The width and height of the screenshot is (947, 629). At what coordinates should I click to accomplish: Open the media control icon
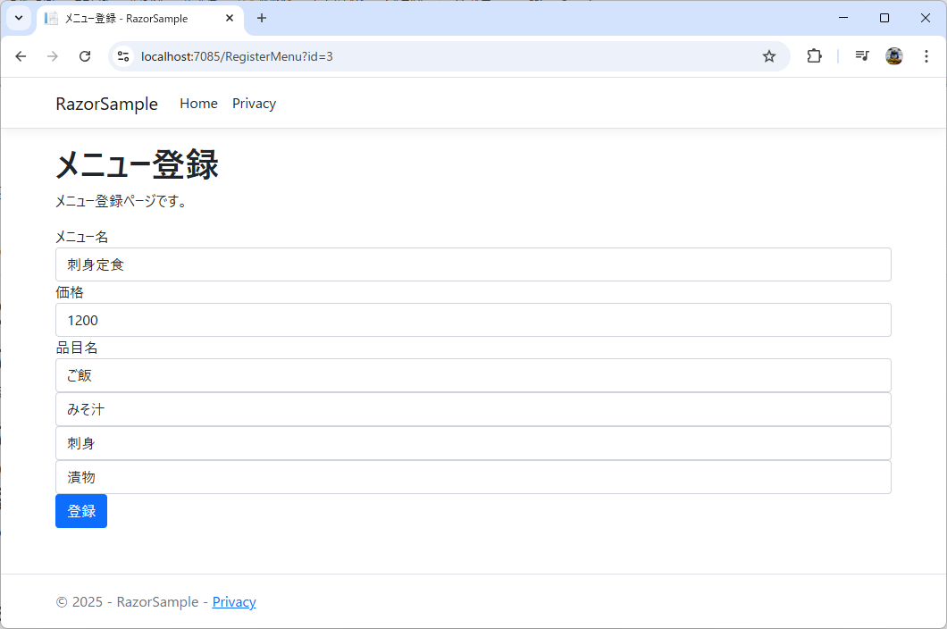click(x=861, y=56)
